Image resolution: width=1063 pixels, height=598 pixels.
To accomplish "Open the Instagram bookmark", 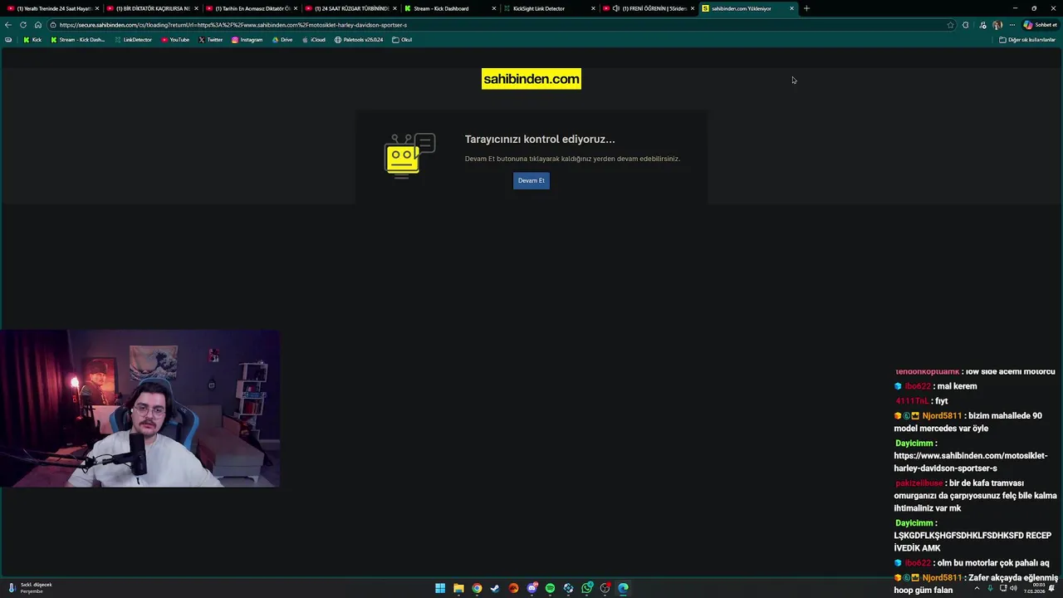I will click(x=247, y=40).
